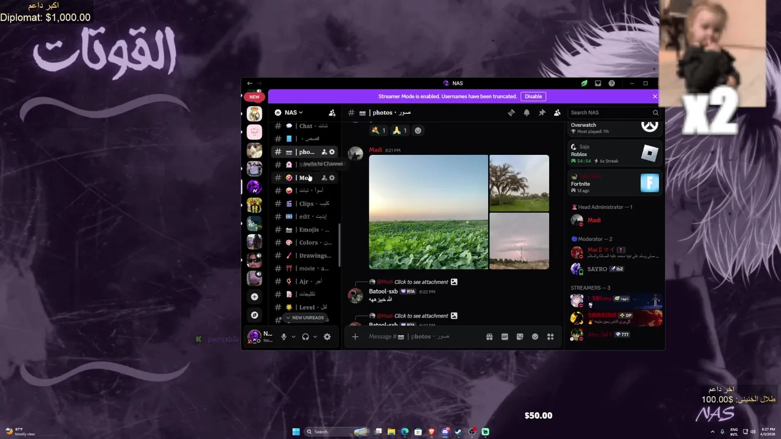781x439 pixels.
Task: Click invite people icon beside NAS header
Action: 332,113
